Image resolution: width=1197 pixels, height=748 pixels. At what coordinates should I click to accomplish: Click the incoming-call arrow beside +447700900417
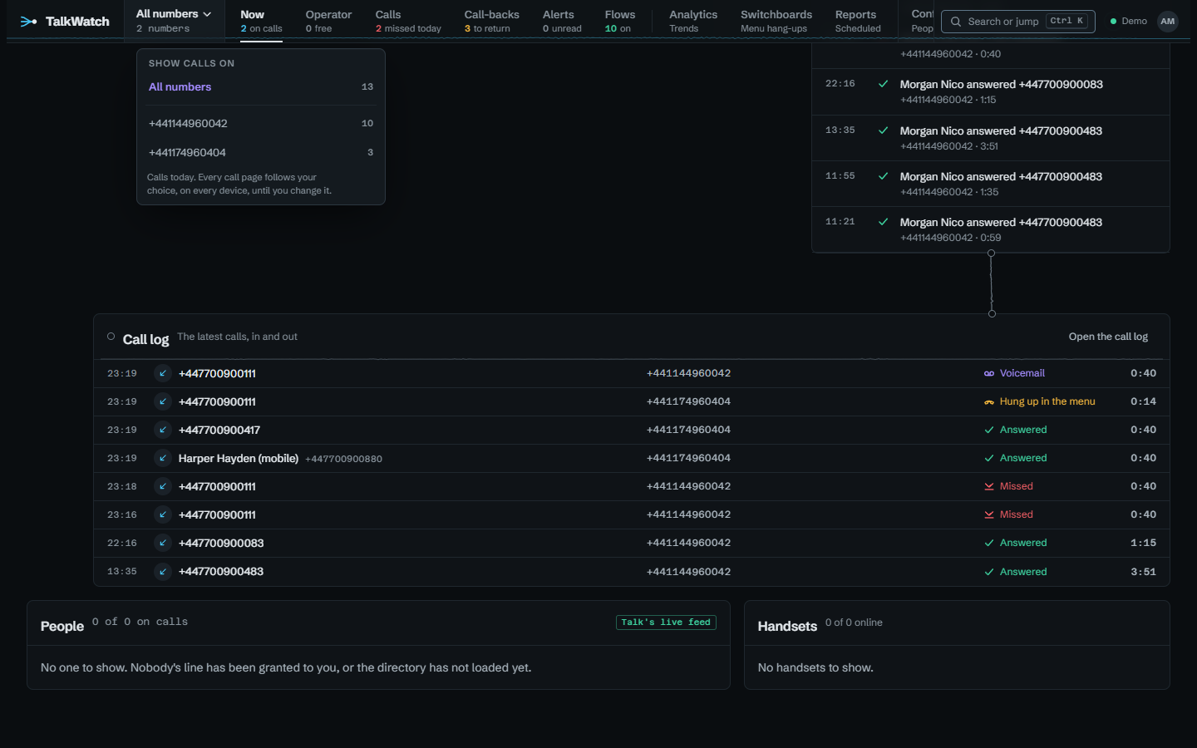(x=163, y=430)
